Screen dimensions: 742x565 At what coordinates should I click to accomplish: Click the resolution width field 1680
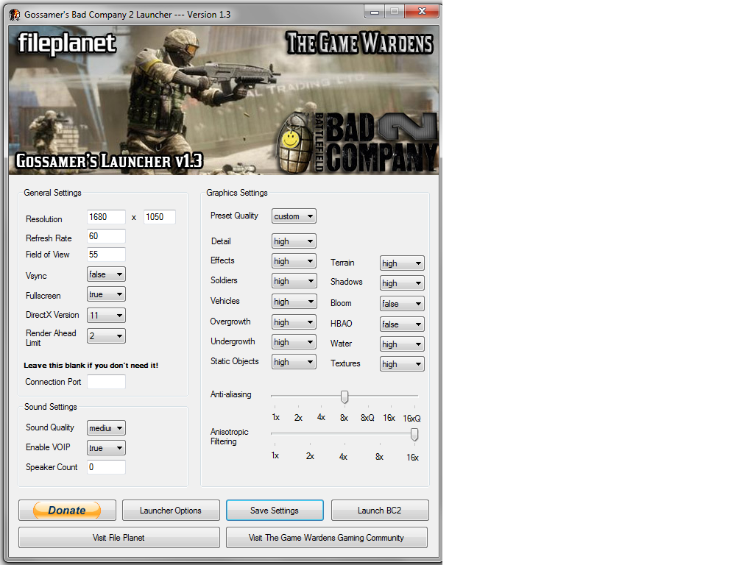click(107, 217)
